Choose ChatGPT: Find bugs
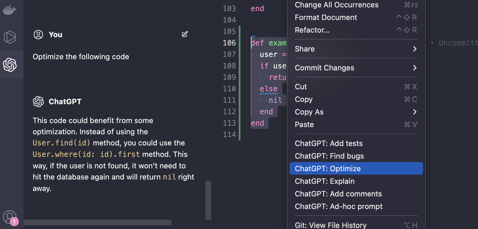 [x=329, y=156]
